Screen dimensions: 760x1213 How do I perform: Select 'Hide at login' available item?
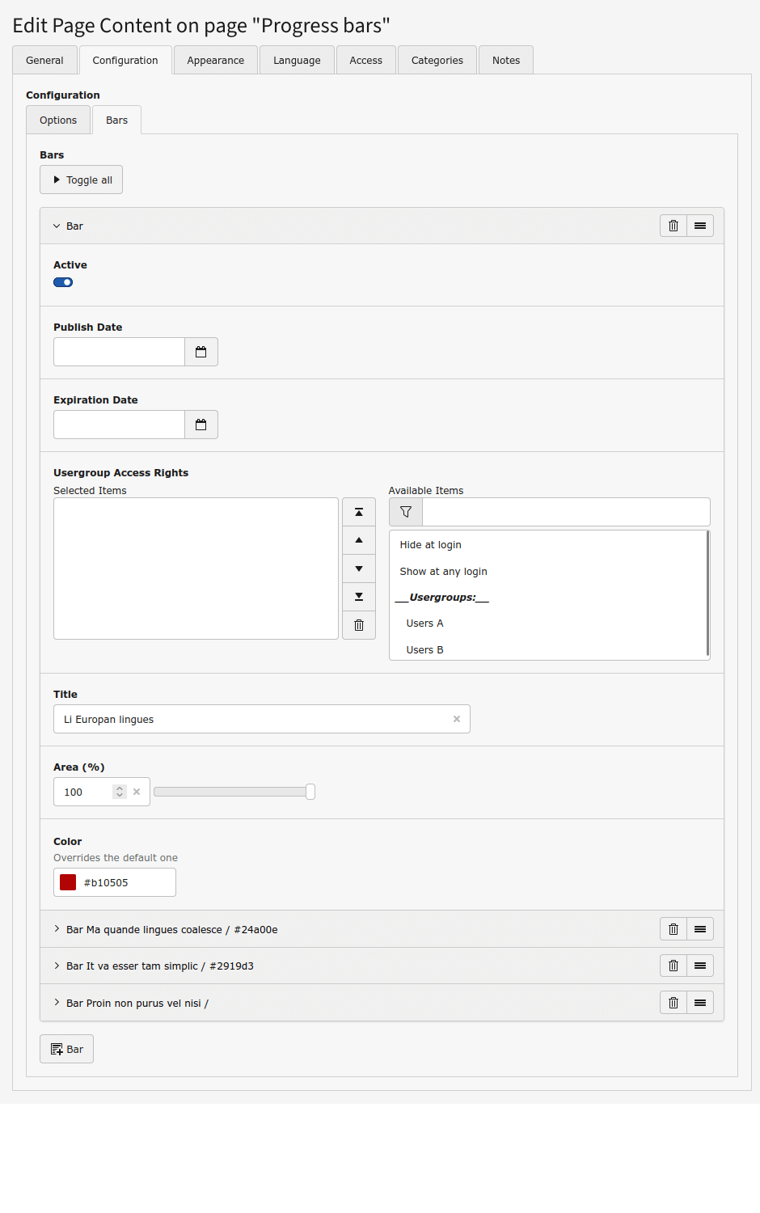pyautogui.click(x=430, y=545)
